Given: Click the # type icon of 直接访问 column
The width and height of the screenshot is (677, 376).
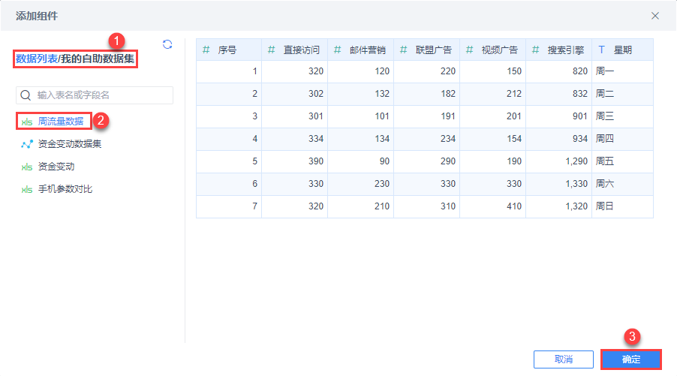Looking at the screenshot, I should pyautogui.click(x=271, y=50).
